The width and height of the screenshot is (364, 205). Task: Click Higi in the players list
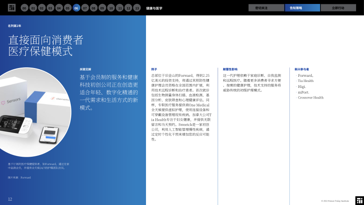click(302, 87)
